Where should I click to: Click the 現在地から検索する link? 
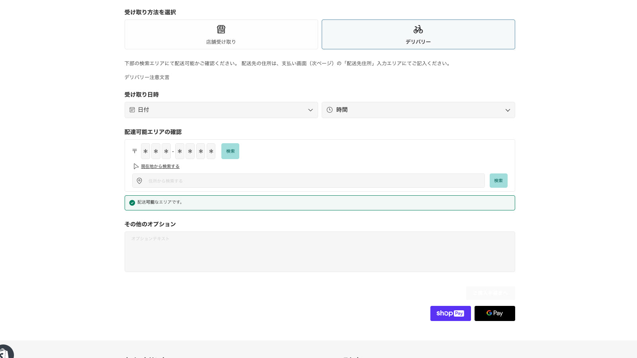[x=160, y=166]
